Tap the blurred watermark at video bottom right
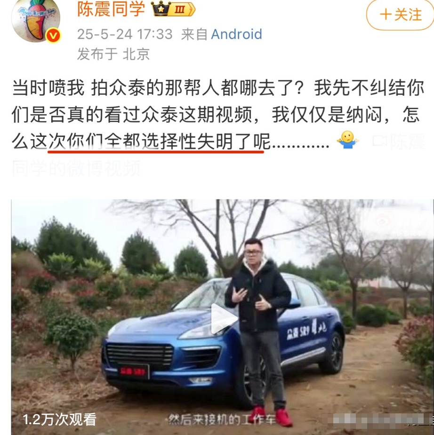434x435 pixels. click(x=380, y=419)
